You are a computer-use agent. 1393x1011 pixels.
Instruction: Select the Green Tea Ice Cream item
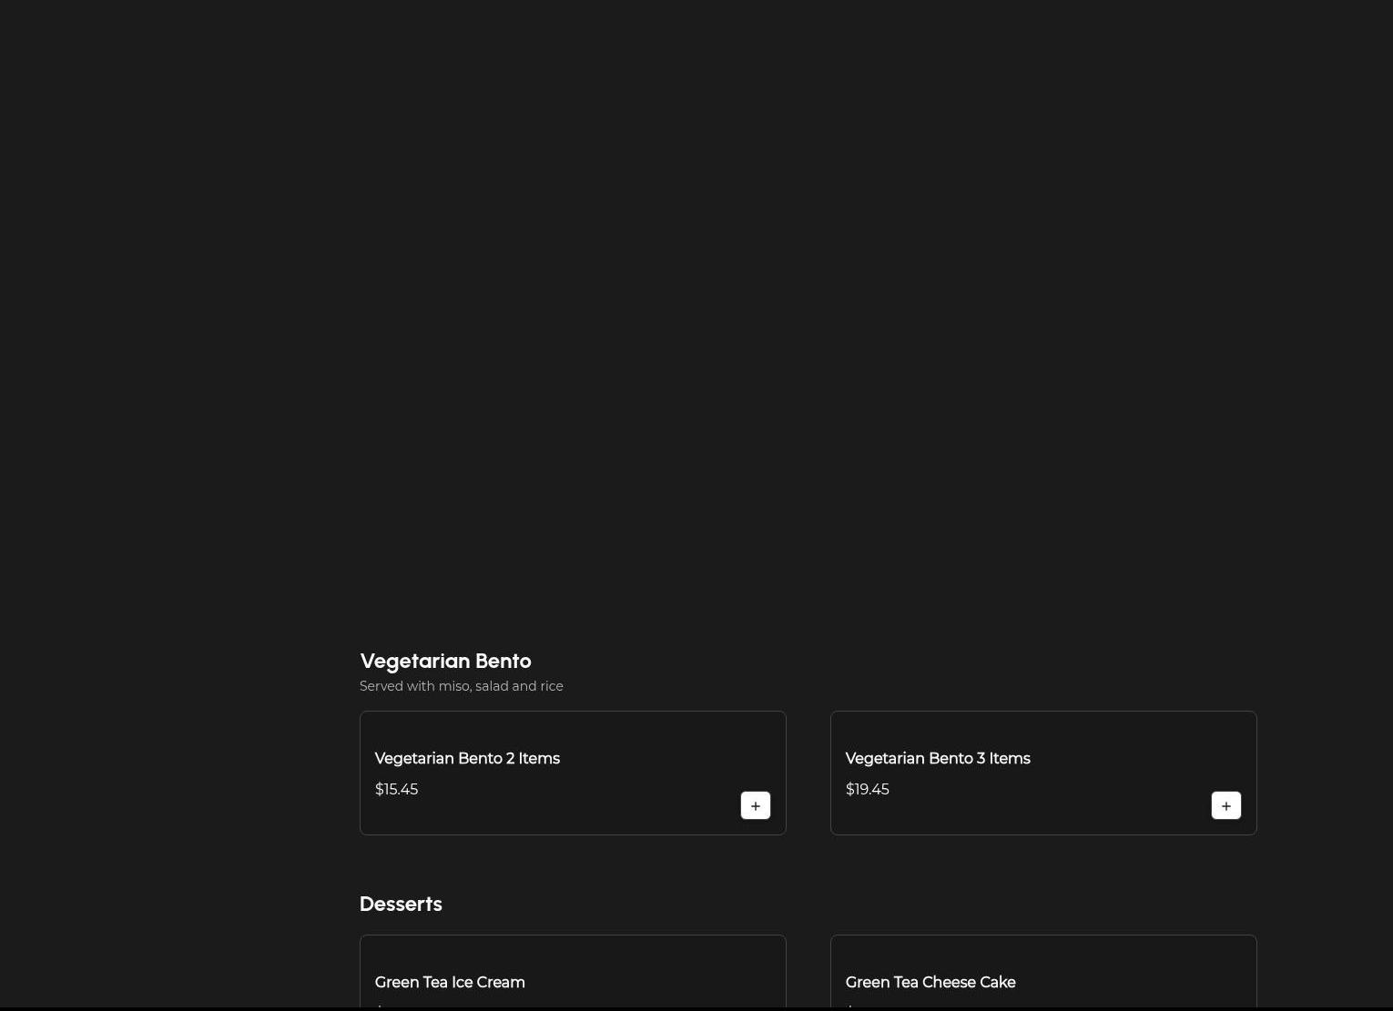coord(573,972)
